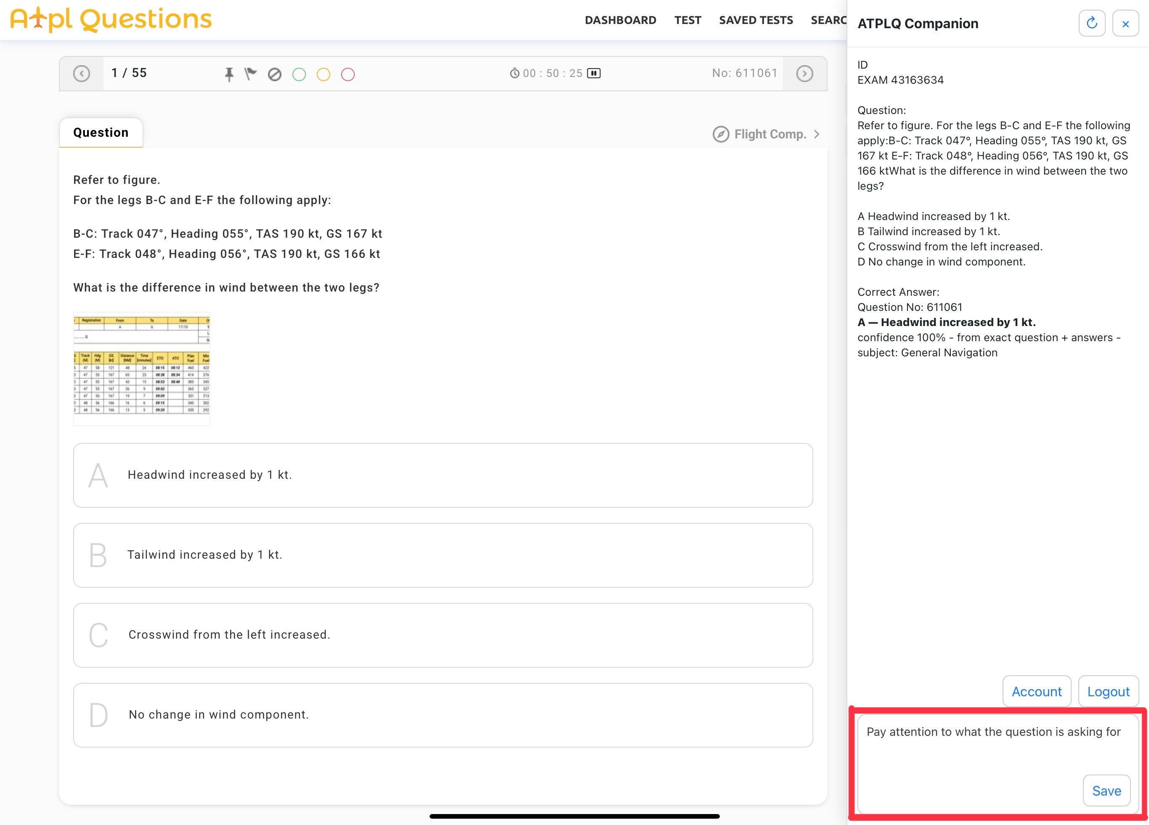Open the Account settings
This screenshot has width=1149, height=825.
point(1037,691)
